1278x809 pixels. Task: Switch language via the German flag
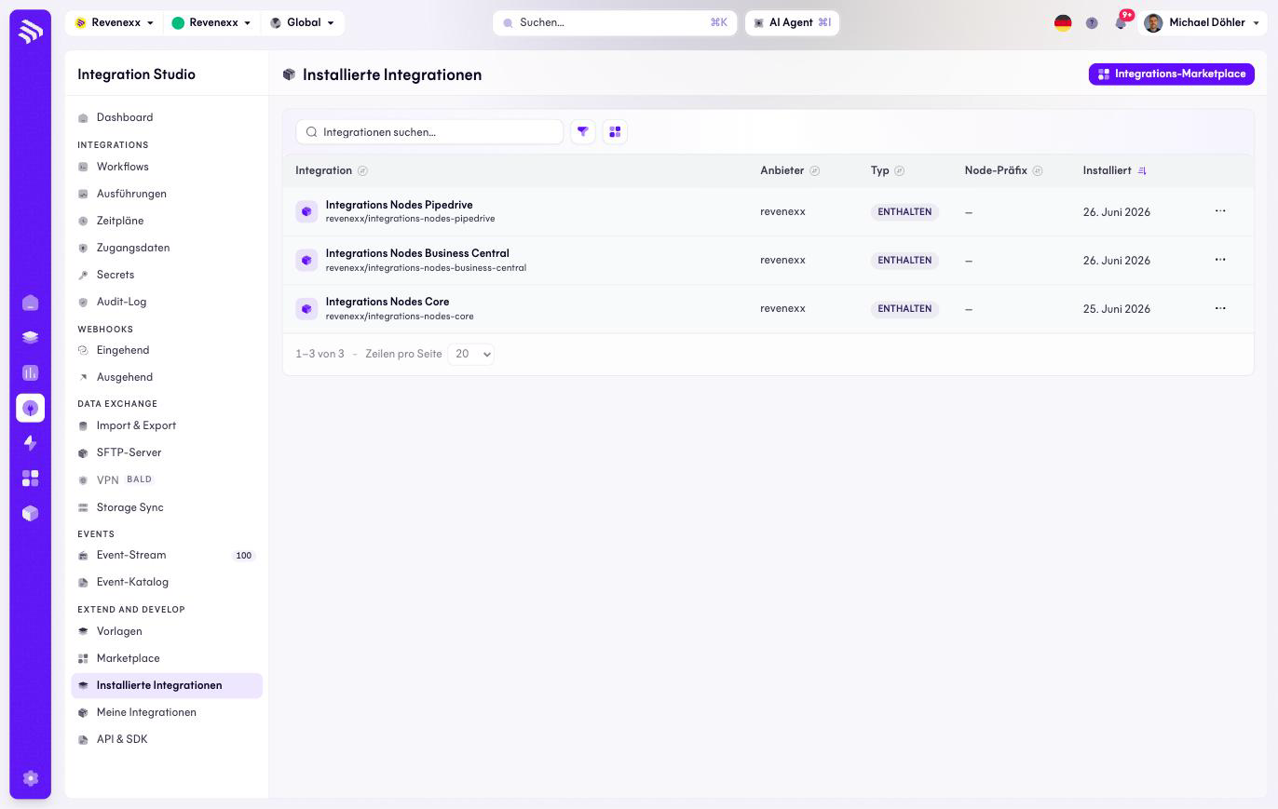coord(1063,23)
